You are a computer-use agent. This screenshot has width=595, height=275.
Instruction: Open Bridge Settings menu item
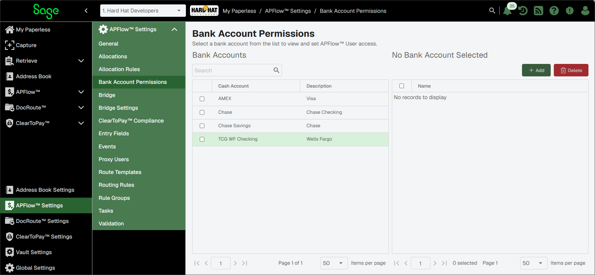pos(139,108)
